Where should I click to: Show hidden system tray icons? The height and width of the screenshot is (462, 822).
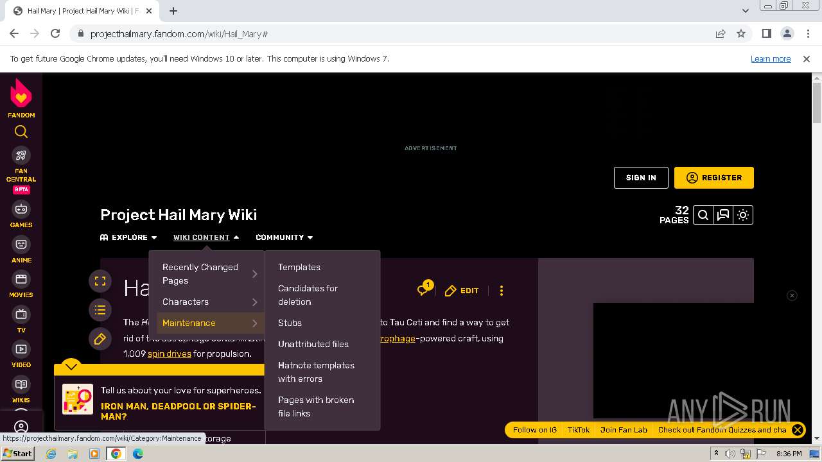point(716,454)
